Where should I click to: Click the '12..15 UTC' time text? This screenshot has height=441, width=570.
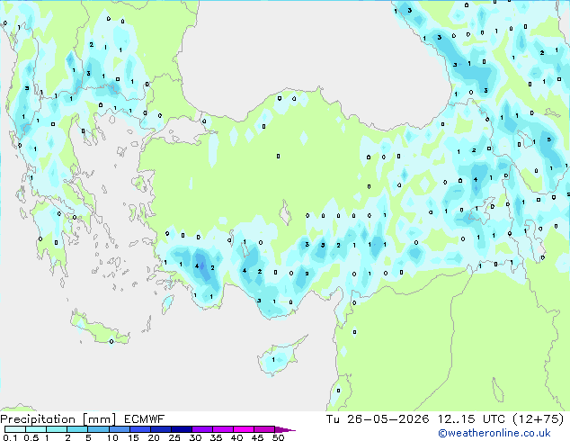pyautogui.click(x=471, y=419)
